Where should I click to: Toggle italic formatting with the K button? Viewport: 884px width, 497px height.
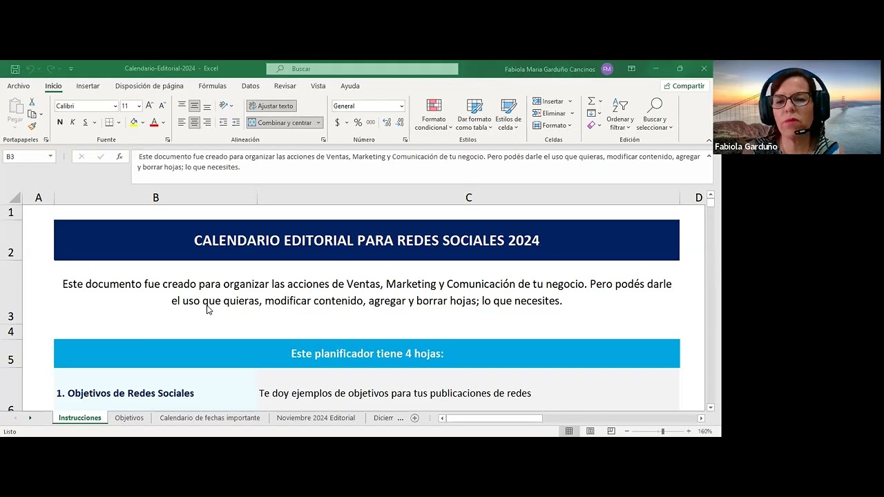coord(73,122)
